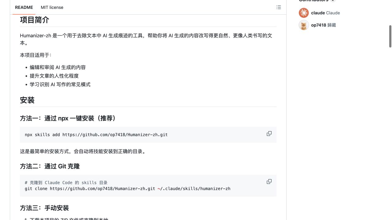This screenshot has height=220, width=392.
Task: Click the bullet 编辑和审阅 AI 生成的内容
Action: coord(58,67)
